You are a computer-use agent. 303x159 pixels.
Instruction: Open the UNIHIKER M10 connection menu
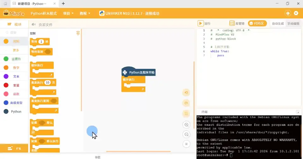[129, 13]
